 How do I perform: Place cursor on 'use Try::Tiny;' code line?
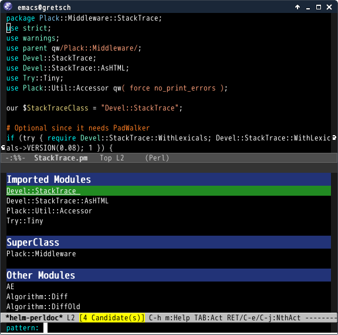point(35,78)
